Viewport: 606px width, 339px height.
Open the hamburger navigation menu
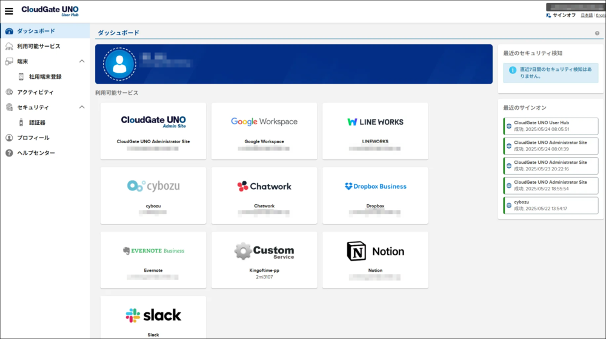click(x=9, y=11)
